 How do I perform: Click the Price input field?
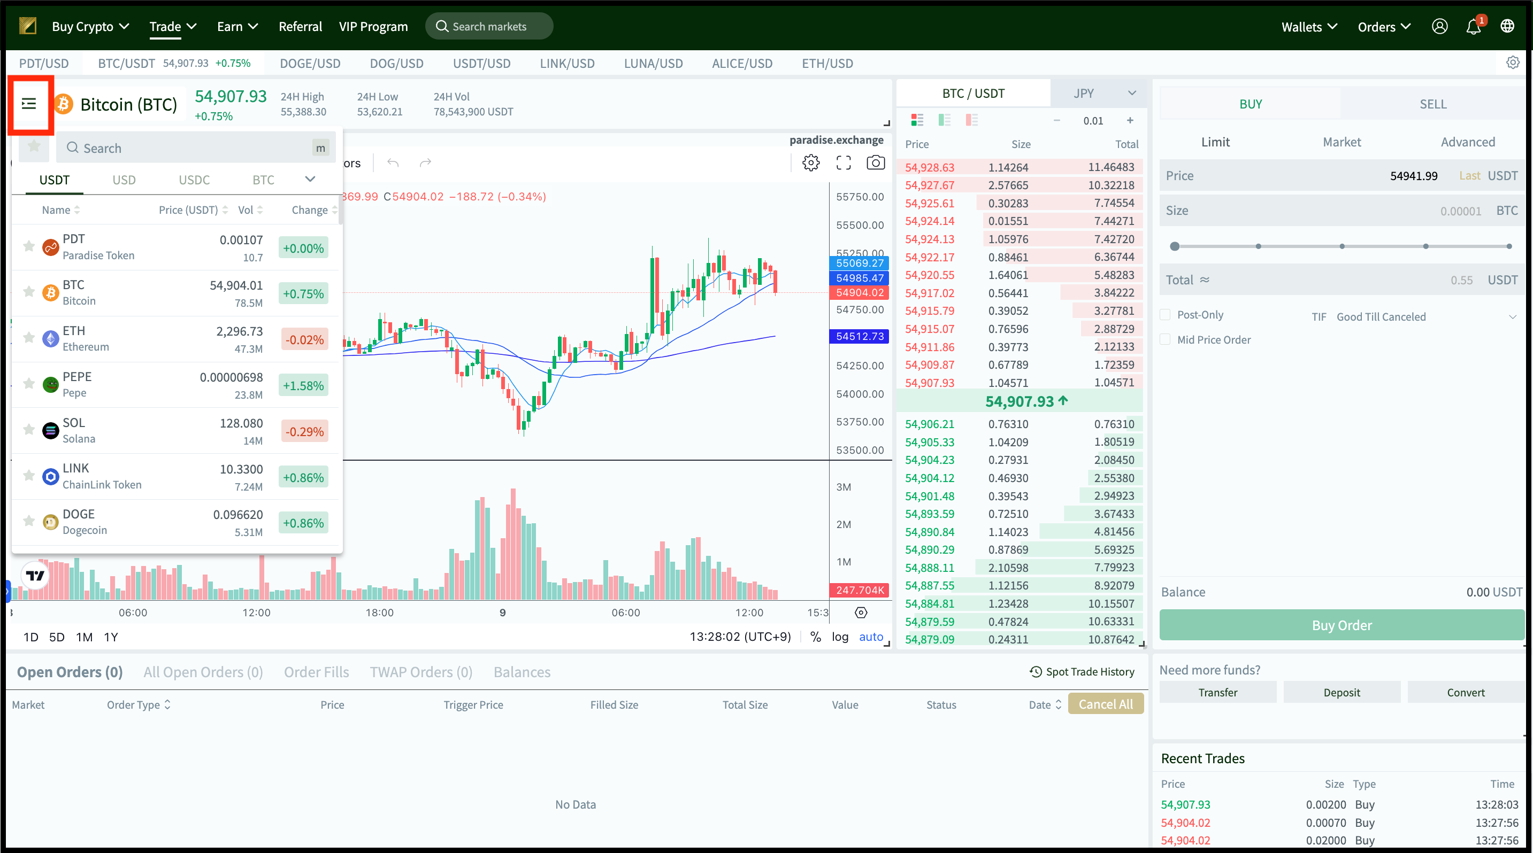[x=1342, y=176]
